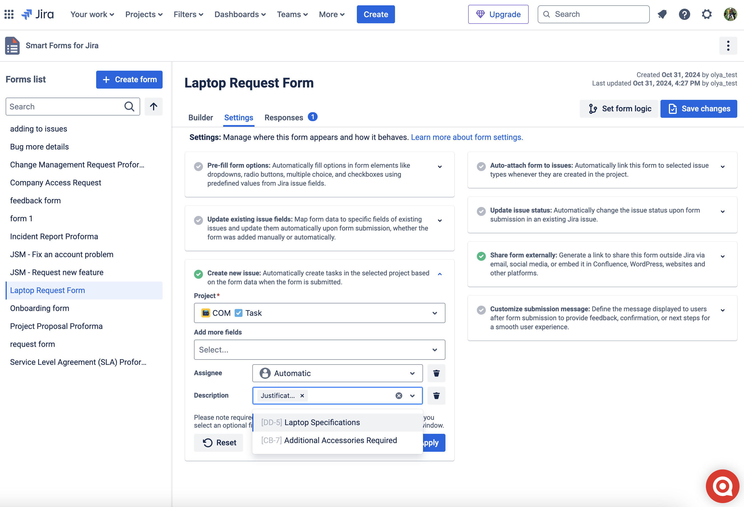The width and height of the screenshot is (744, 507).
Task: Toggle the Create new issue status checkmark
Action: [198, 274]
